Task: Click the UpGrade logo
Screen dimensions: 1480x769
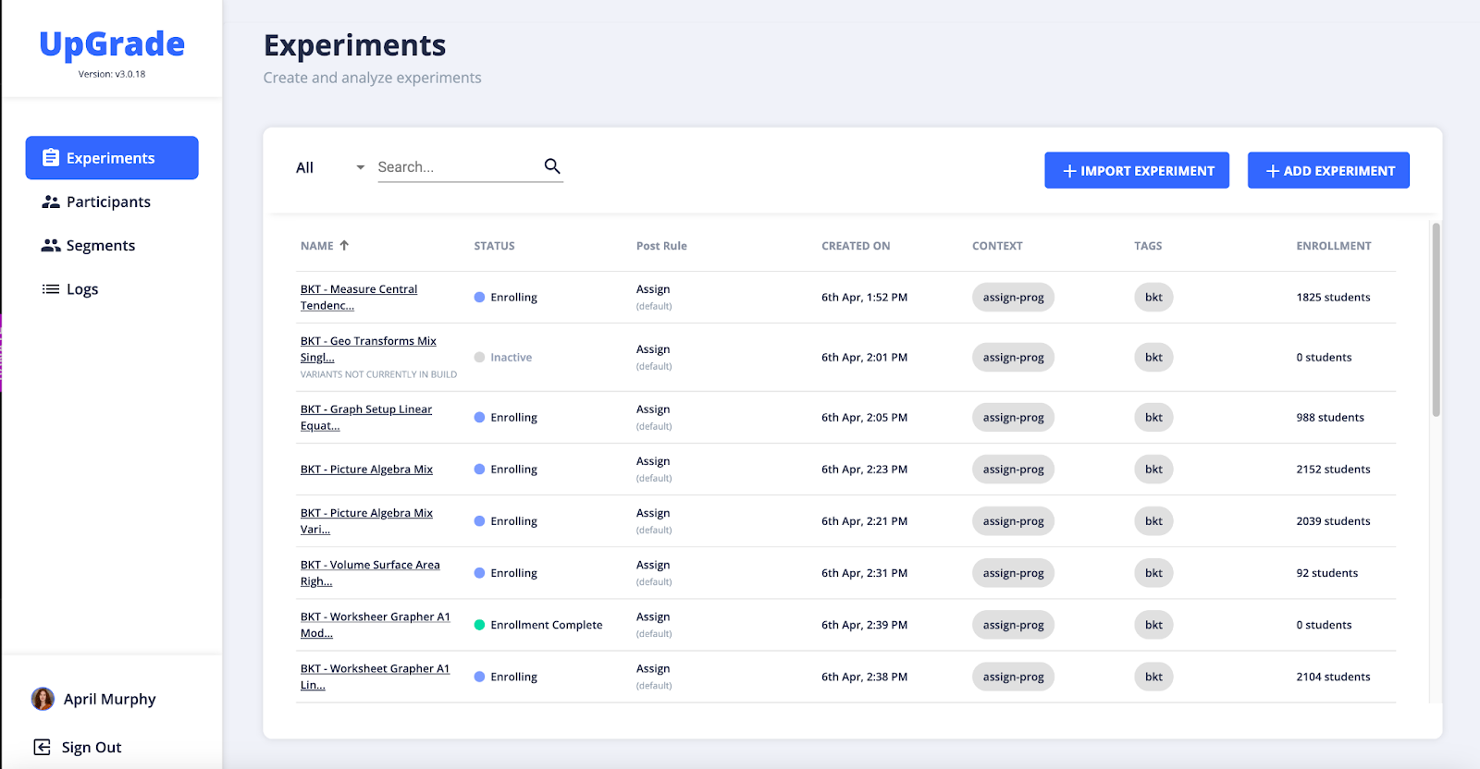Action: (x=112, y=44)
